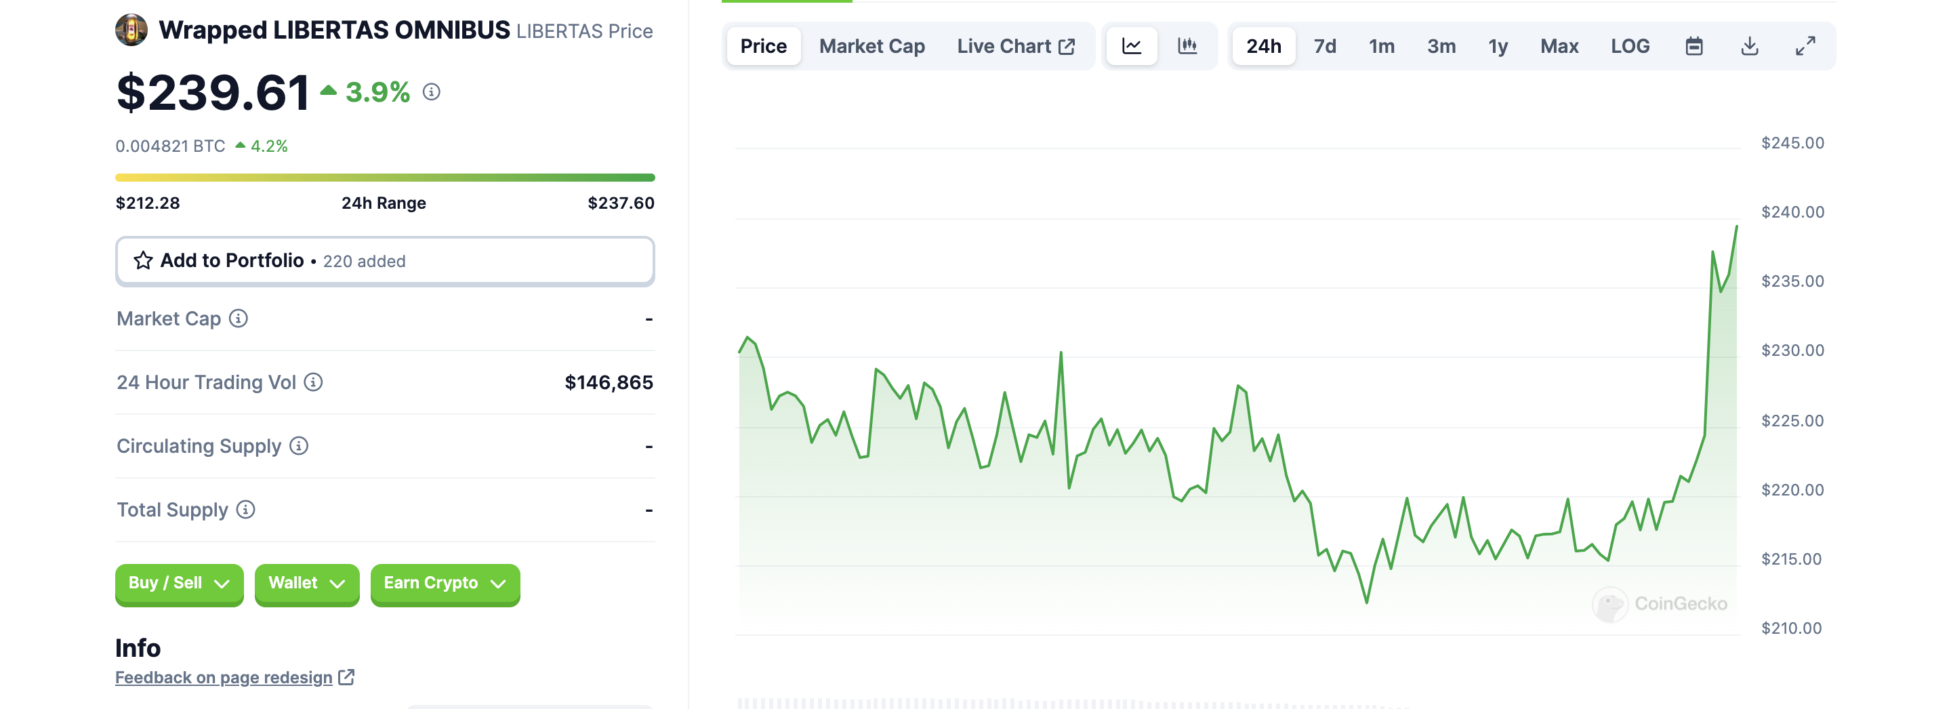
Task: Select the 24h time range
Action: point(1263,46)
